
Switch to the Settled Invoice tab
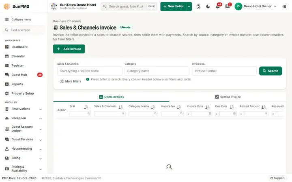(228, 97)
